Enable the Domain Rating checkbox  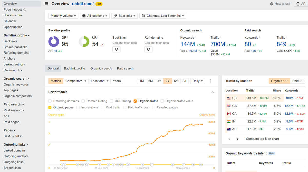(x=83, y=101)
